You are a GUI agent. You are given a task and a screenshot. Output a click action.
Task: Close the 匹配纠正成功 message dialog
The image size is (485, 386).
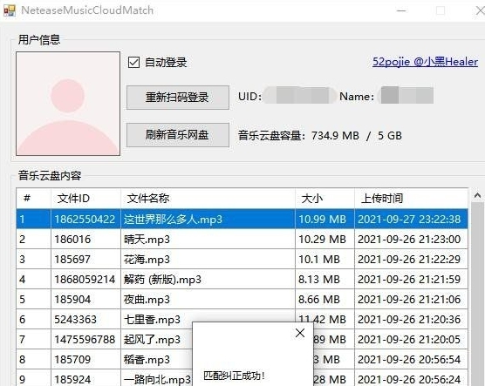click(x=300, y=333)
